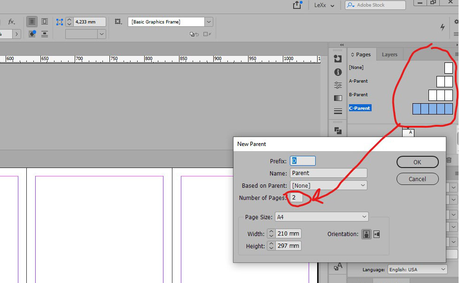Click the character styles icon below the dialog

tap(338, 267)
